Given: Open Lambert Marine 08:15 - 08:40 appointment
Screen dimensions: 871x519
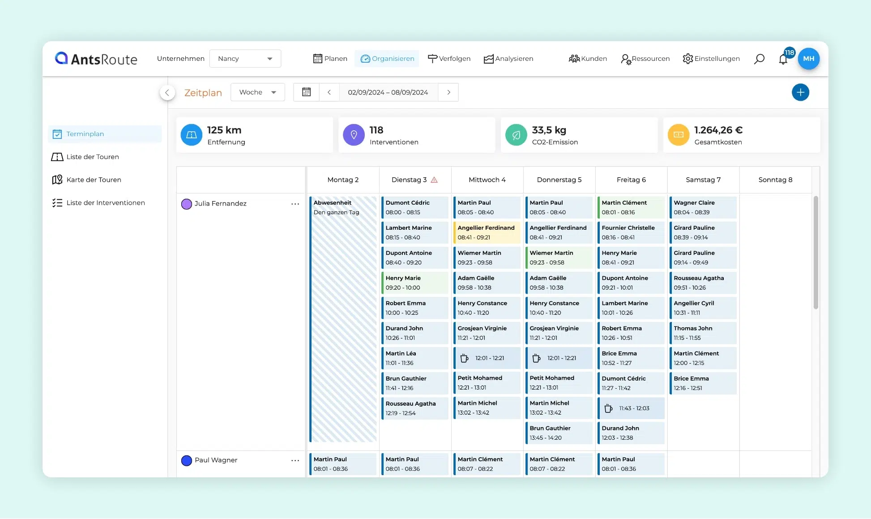Looking at the screenshot, I should tap(415, 232).
